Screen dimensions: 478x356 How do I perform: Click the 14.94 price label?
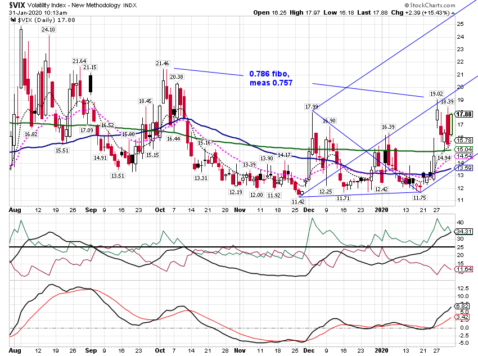click(x=444, y=157)
